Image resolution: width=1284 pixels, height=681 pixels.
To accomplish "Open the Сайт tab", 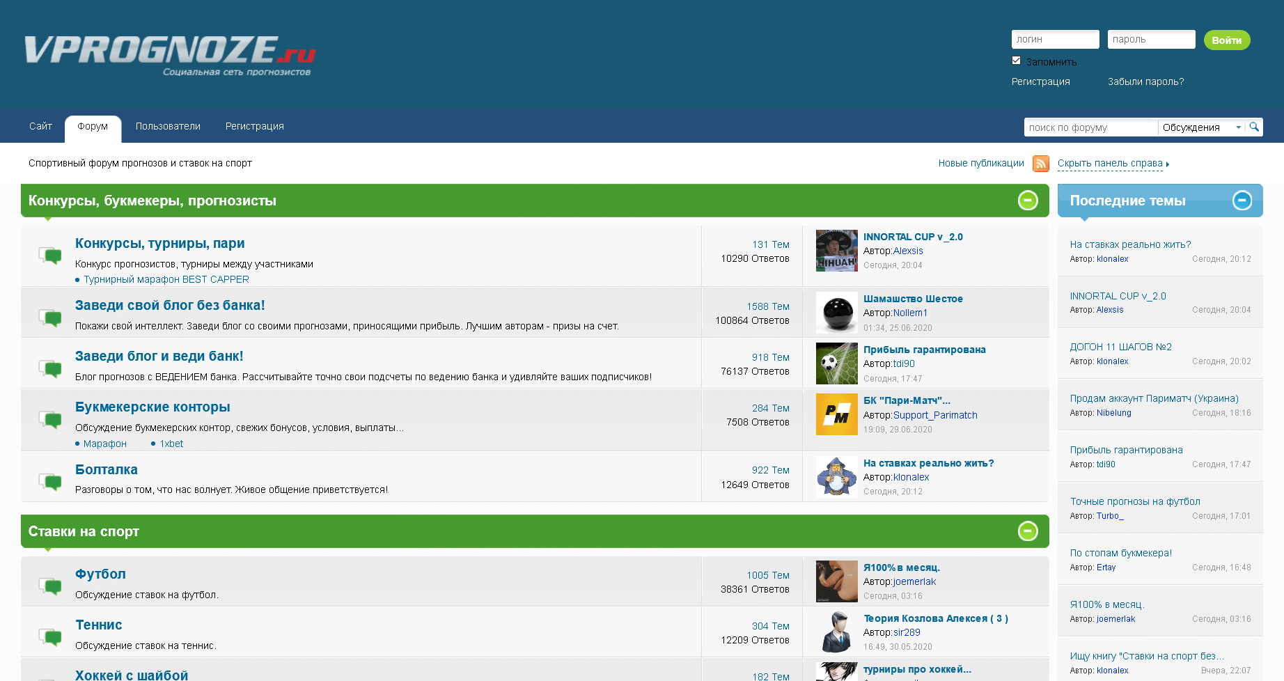I will click(x=40, y=126).
